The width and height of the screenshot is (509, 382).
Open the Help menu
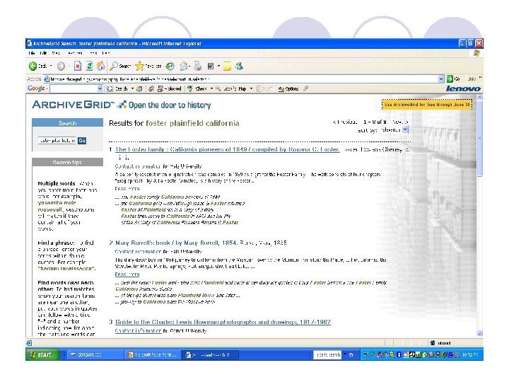(106, 53)
